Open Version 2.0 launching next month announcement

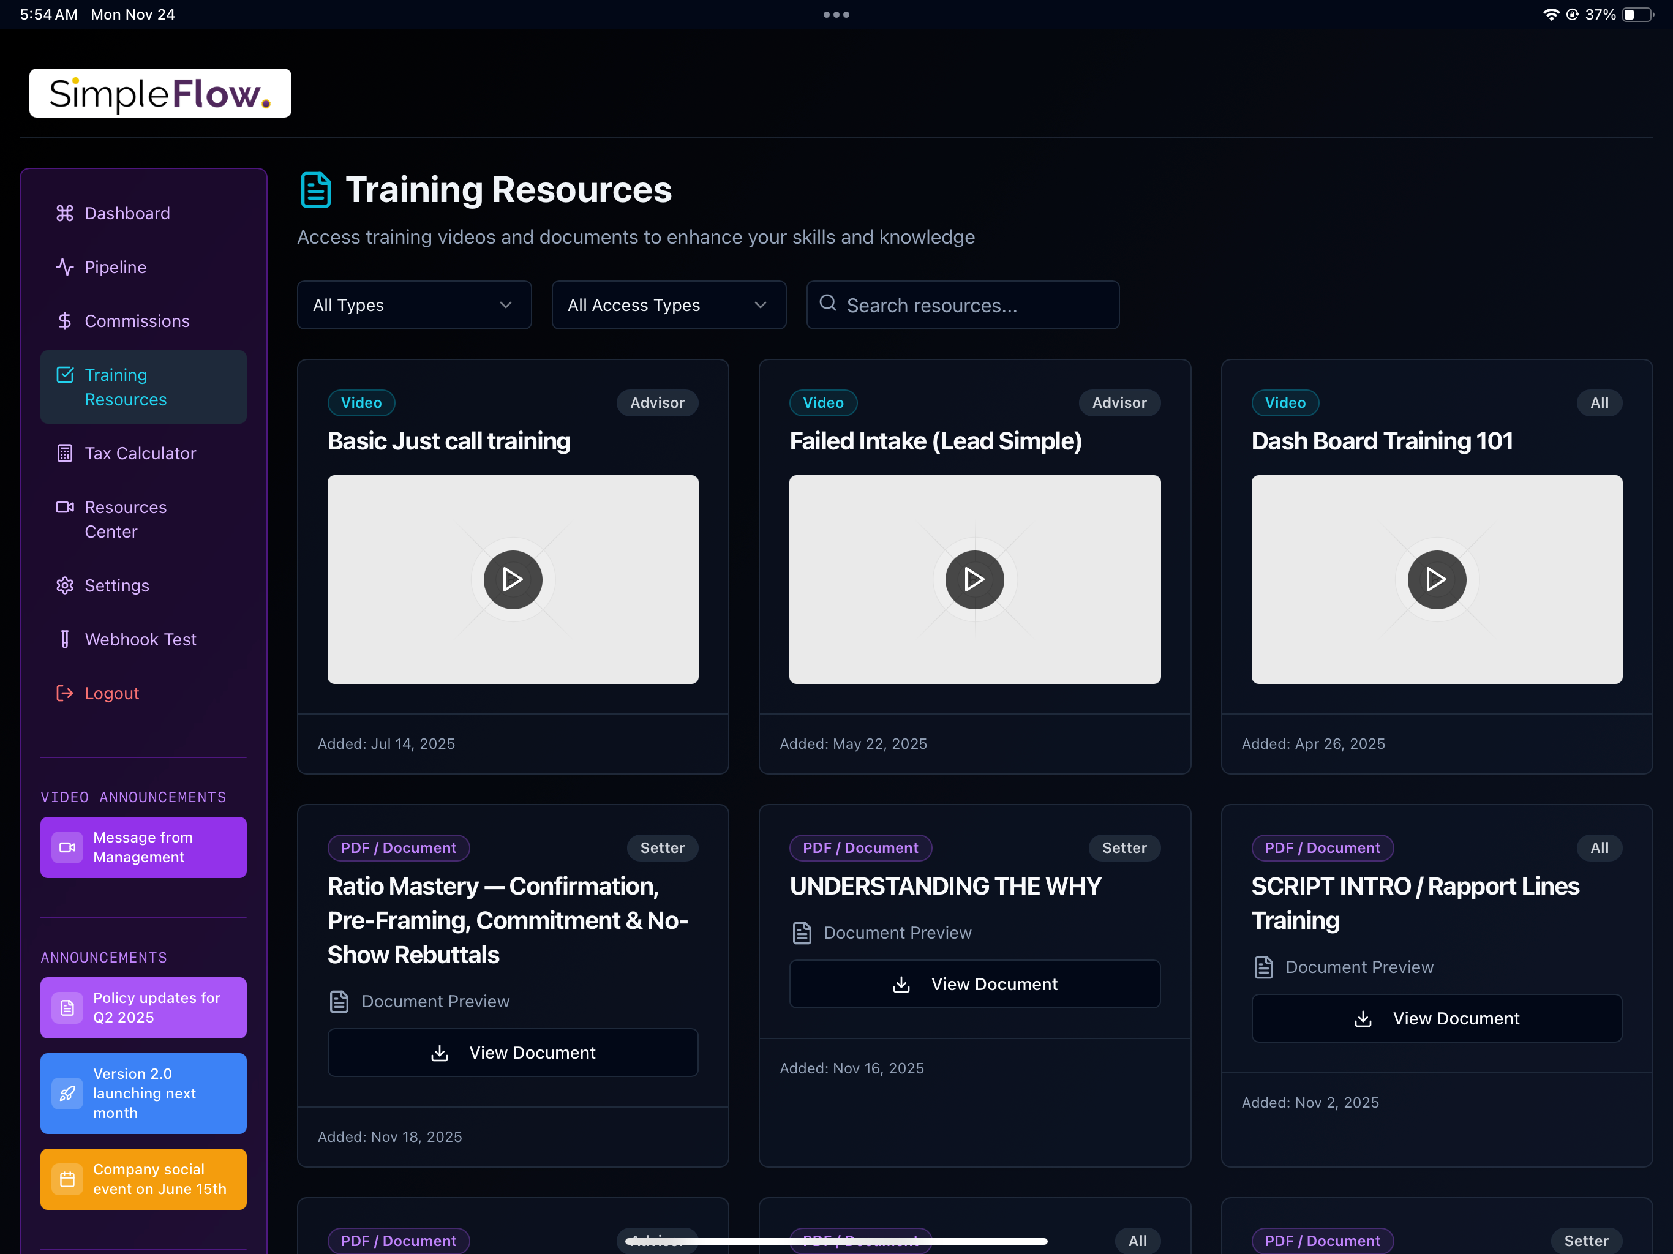pos(144,1093)
